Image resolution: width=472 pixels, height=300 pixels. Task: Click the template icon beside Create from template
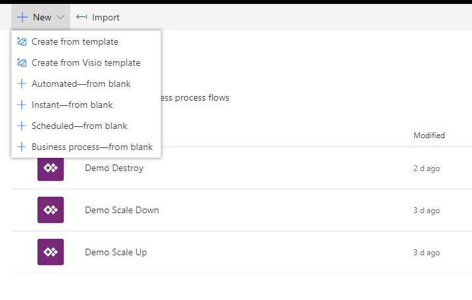[x=22, y=41]
